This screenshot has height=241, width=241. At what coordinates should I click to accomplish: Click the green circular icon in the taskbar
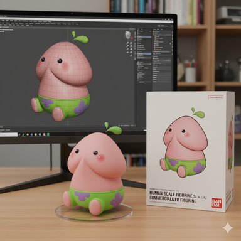point(48,134)
